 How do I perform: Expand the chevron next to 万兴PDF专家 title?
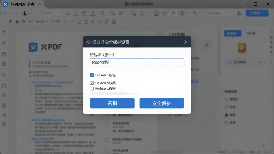[x=40, y=4]
